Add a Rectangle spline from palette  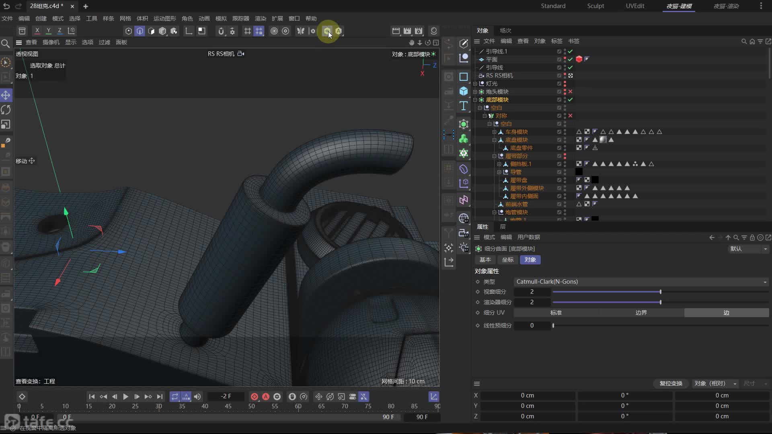point(464,77)
